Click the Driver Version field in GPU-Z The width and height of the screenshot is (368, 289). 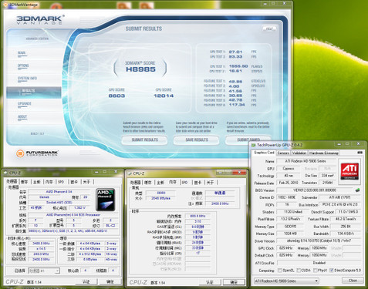pyautogui.click(x=319, y=241)
